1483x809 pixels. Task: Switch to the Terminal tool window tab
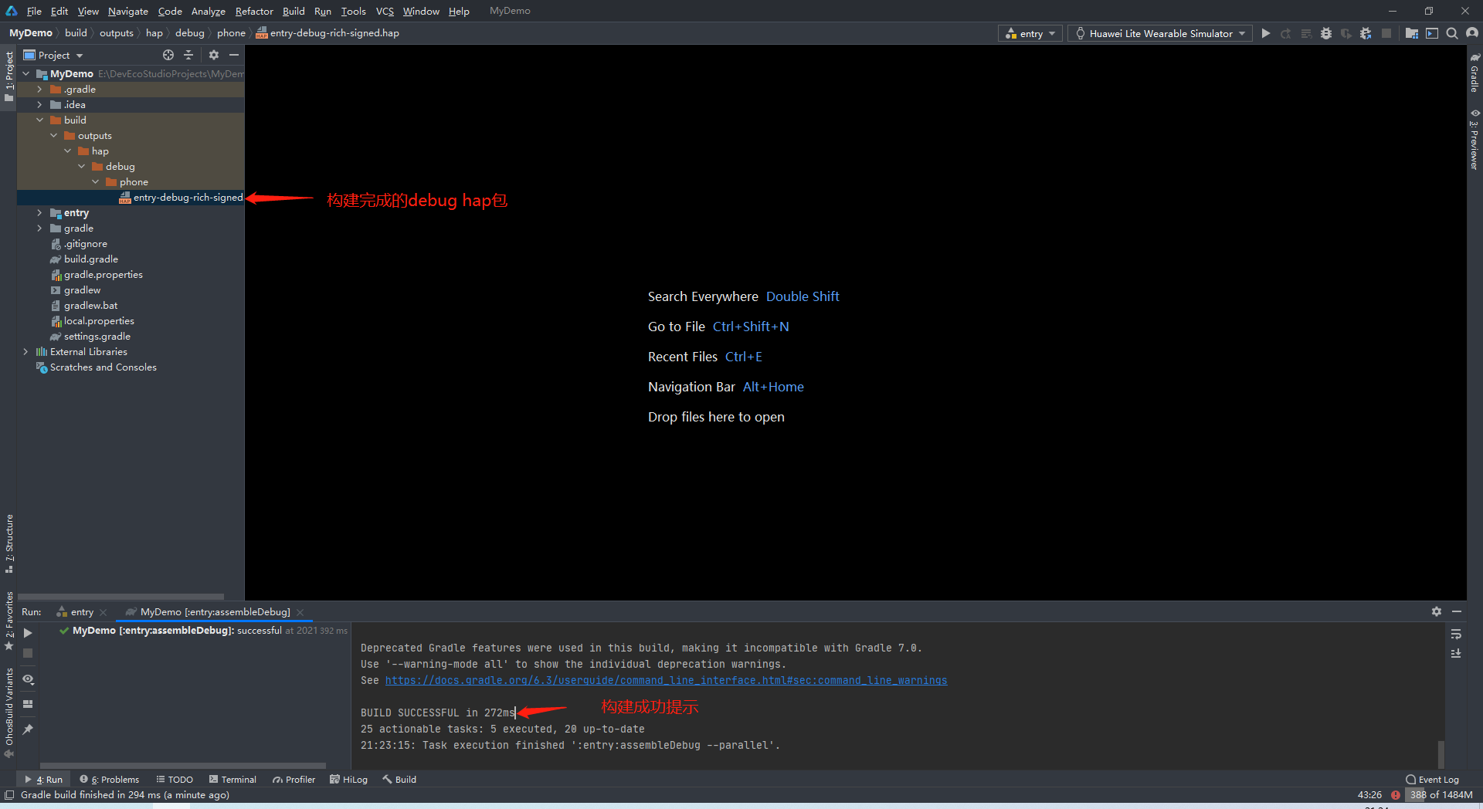[x=232, y=780]
